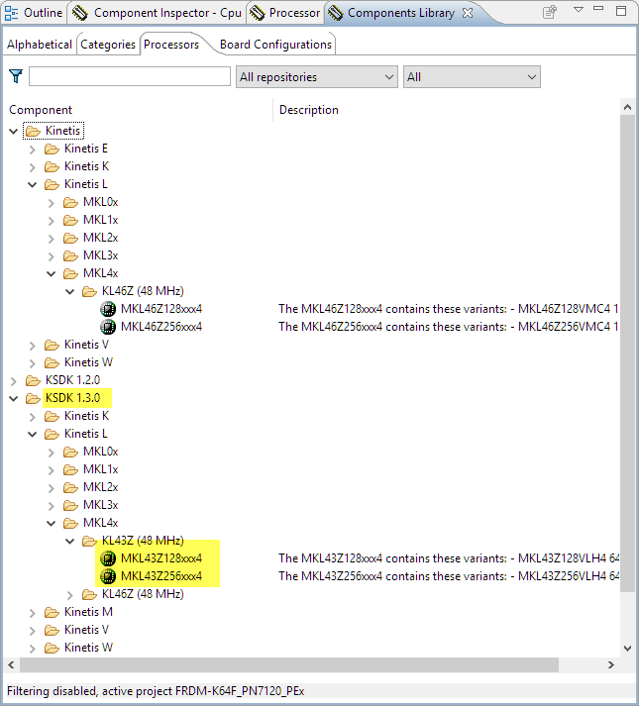Image resolution: width=639 pixels, height=706 pixels.
Task: Click the filtering disabled status bar text
Action: pyautogui.click(x=156, y=691)
